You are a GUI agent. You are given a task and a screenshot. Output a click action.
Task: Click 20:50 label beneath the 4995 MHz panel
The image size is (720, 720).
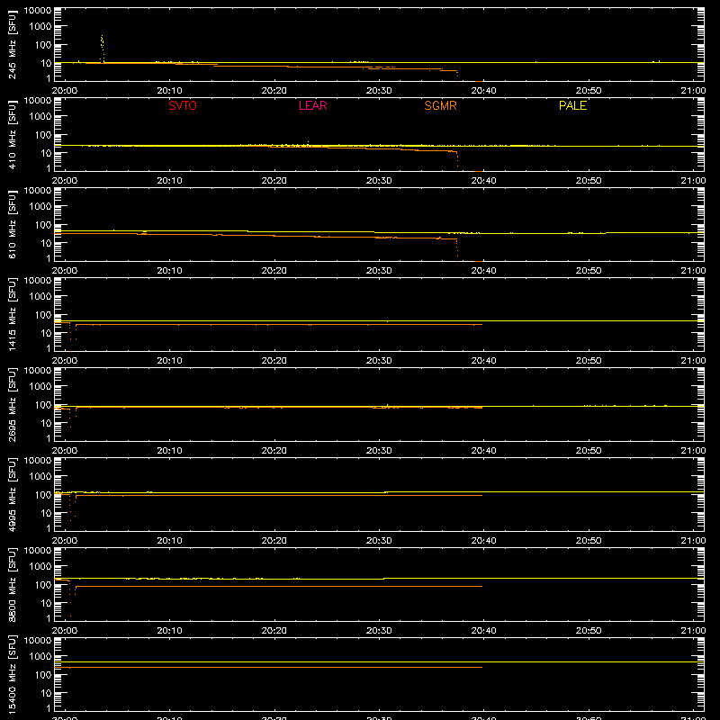[589, 541]
